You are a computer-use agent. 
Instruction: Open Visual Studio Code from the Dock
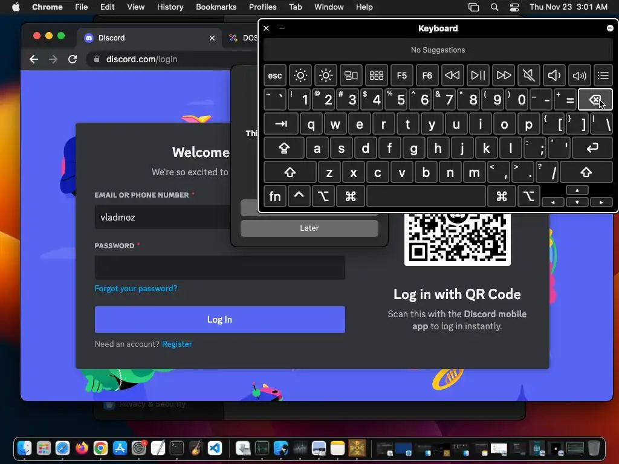(215, 448)
